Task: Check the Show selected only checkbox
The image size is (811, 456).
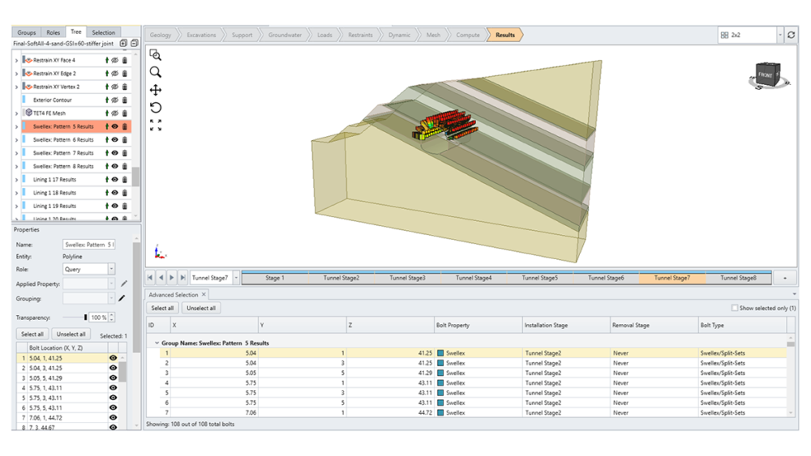Action: pyautogui.click(x=735, y=309)
